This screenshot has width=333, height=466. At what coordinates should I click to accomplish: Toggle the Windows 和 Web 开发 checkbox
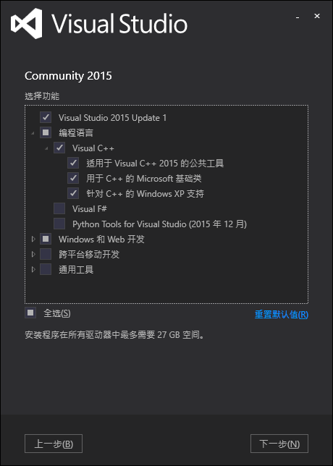[x=46, y=239]
